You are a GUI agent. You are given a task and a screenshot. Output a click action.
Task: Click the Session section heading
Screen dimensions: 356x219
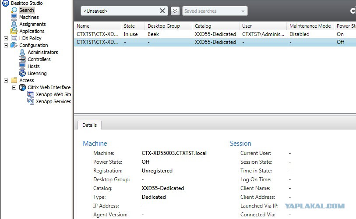pyautogui.click(x=240, y=144)
